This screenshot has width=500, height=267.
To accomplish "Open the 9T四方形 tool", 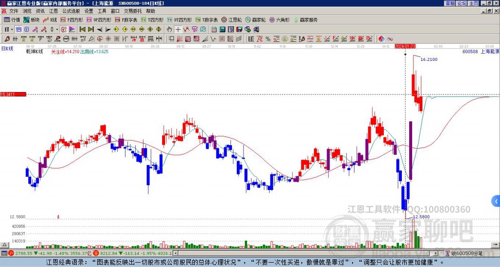I will 180,19.
